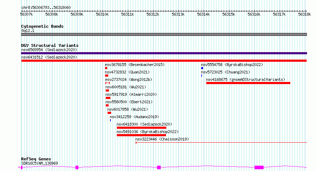Viewport: 317px width, 171px height.
Task: Click the 56315k ruler label
Action: tap(229, 14)
